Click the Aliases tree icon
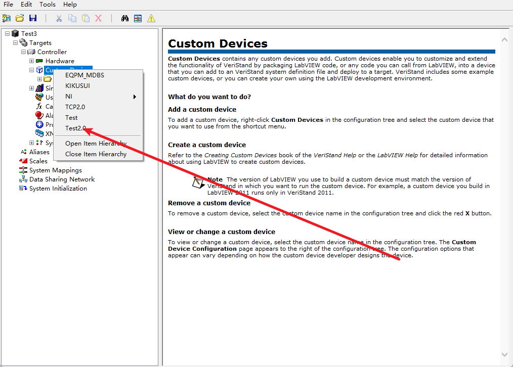This screenshot has height=367, width=513. click(x=24, y=152)
